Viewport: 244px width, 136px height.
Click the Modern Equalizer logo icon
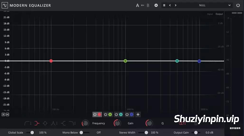(x=5, y=5)
